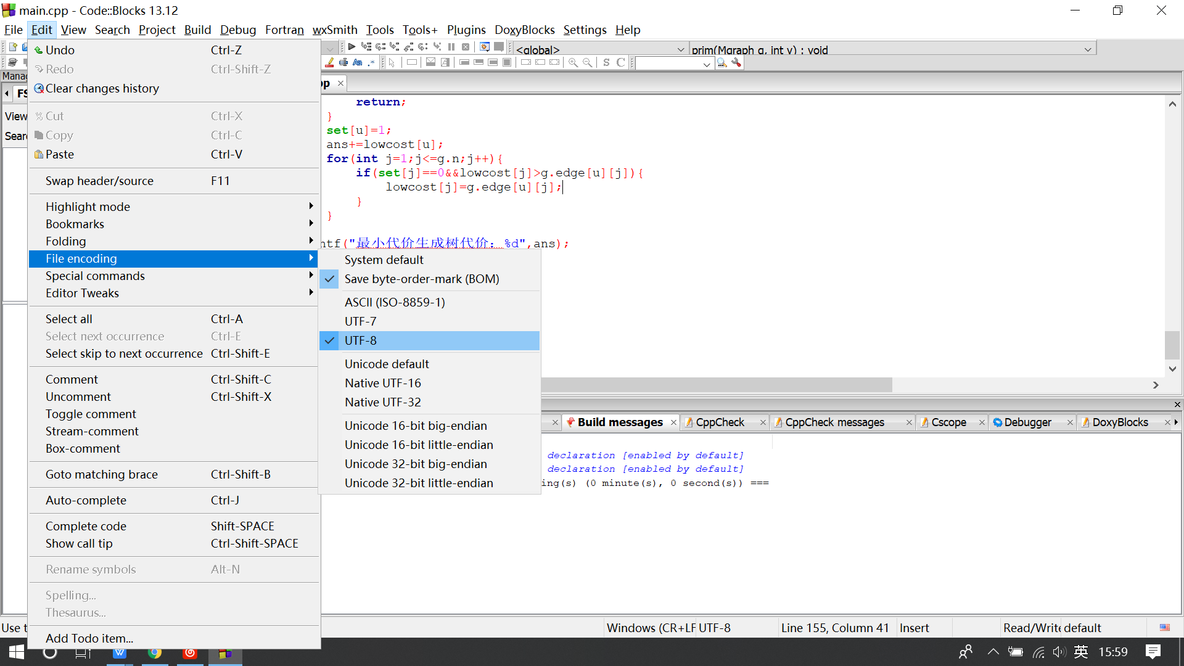Click the Zoom out magnifier icon

(x=587, y=62)
